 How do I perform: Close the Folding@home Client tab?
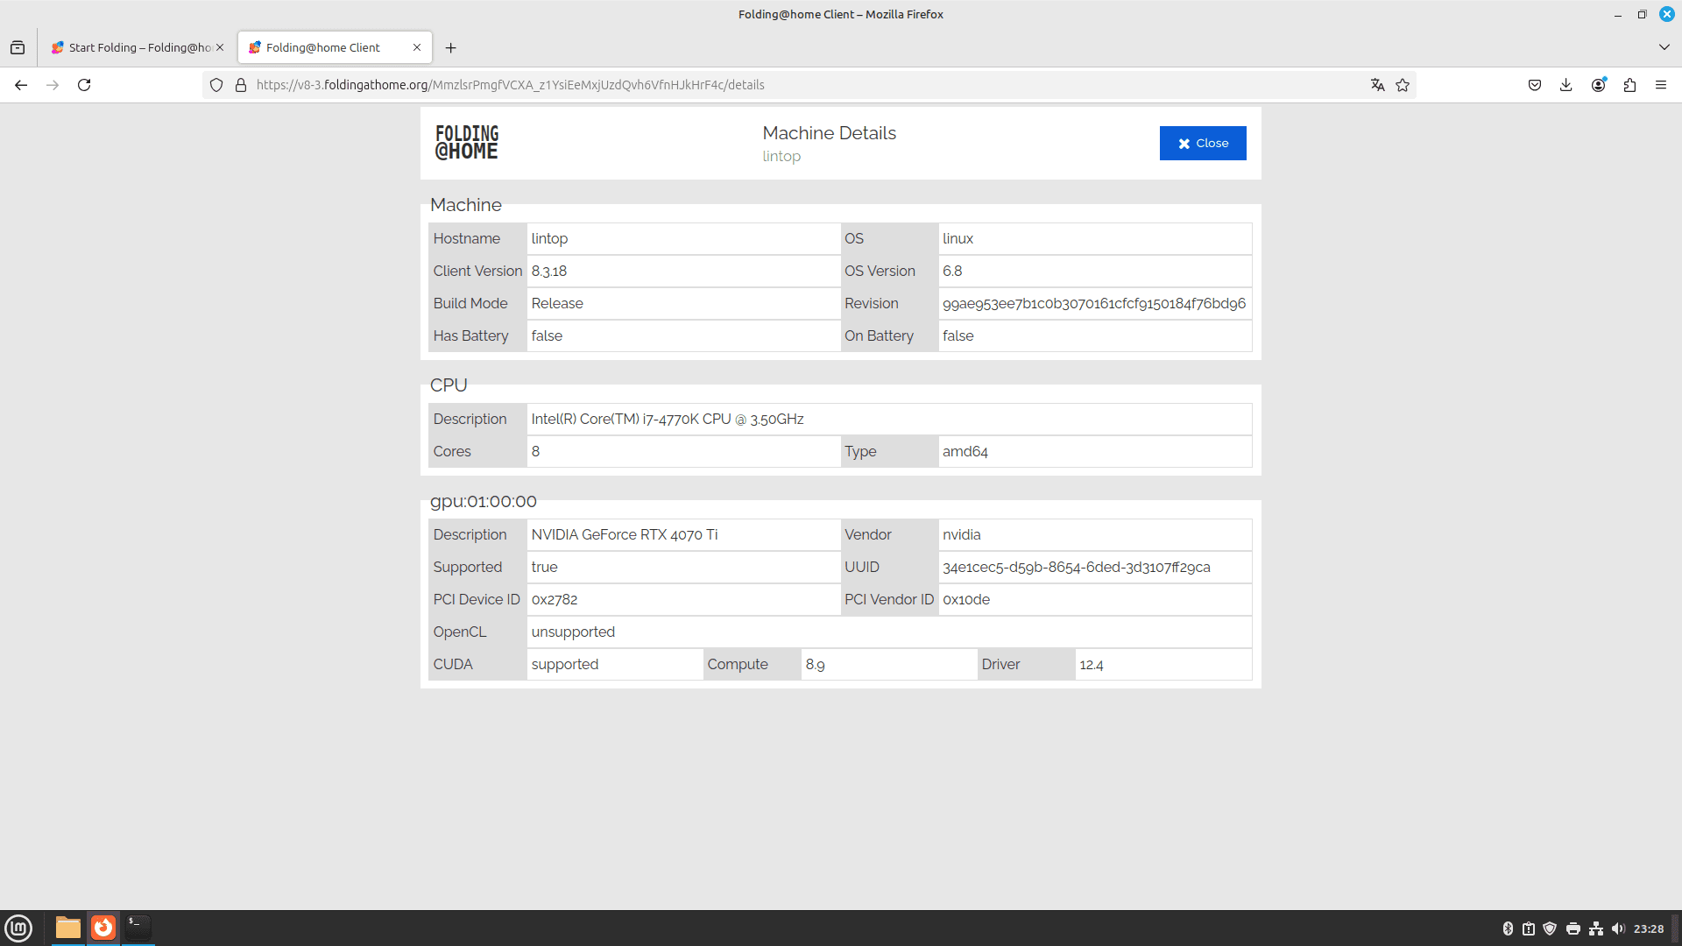[x=417, y=47]
